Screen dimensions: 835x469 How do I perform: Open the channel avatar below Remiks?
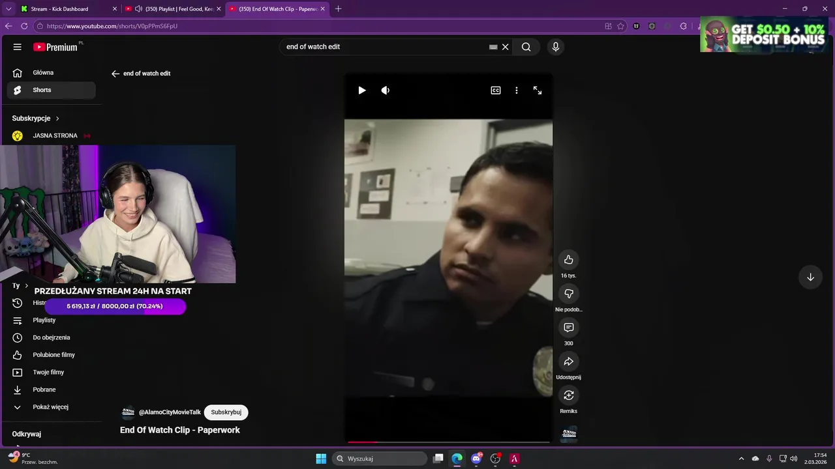click(x=569, y=434)
